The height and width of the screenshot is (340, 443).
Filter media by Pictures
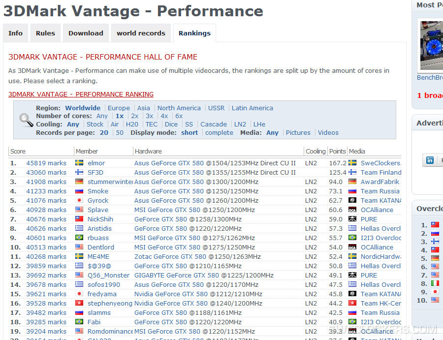click(298, 132)
